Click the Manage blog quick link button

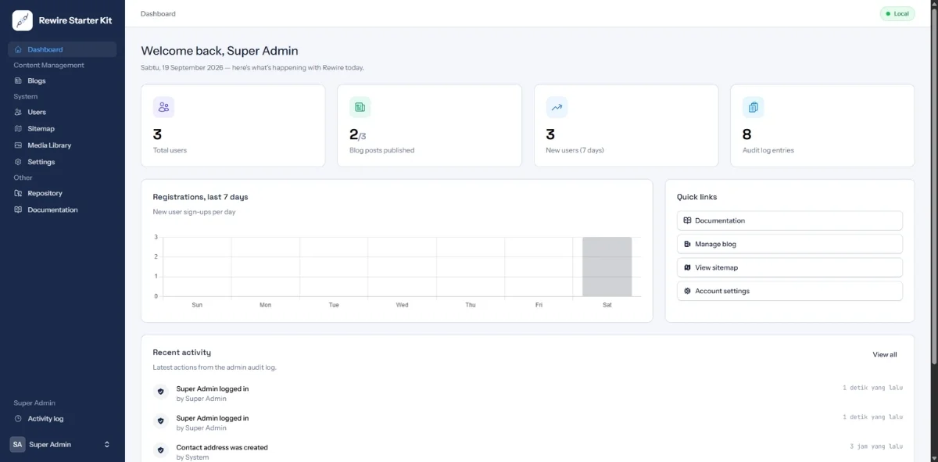pos(789,244)
